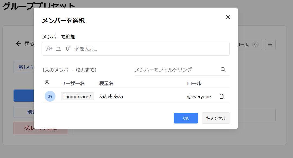Close the メンバーを選択 dialog with the X
Viewport: 293px width, 158px height.
click(x=228, y=17)
